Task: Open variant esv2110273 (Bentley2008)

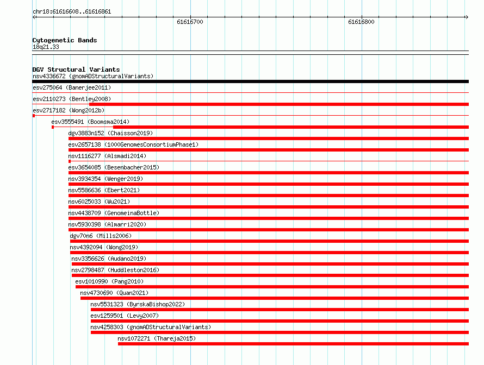Action: click(72, 99)
